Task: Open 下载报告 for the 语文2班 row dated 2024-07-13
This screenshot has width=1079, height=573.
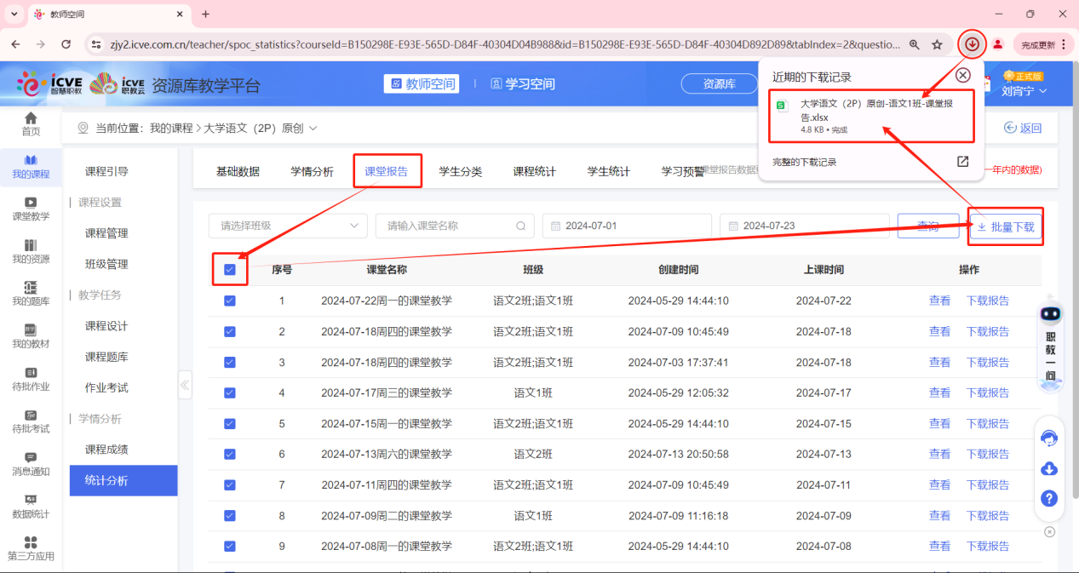Action: pyautogui.click(x=987, y=454)
